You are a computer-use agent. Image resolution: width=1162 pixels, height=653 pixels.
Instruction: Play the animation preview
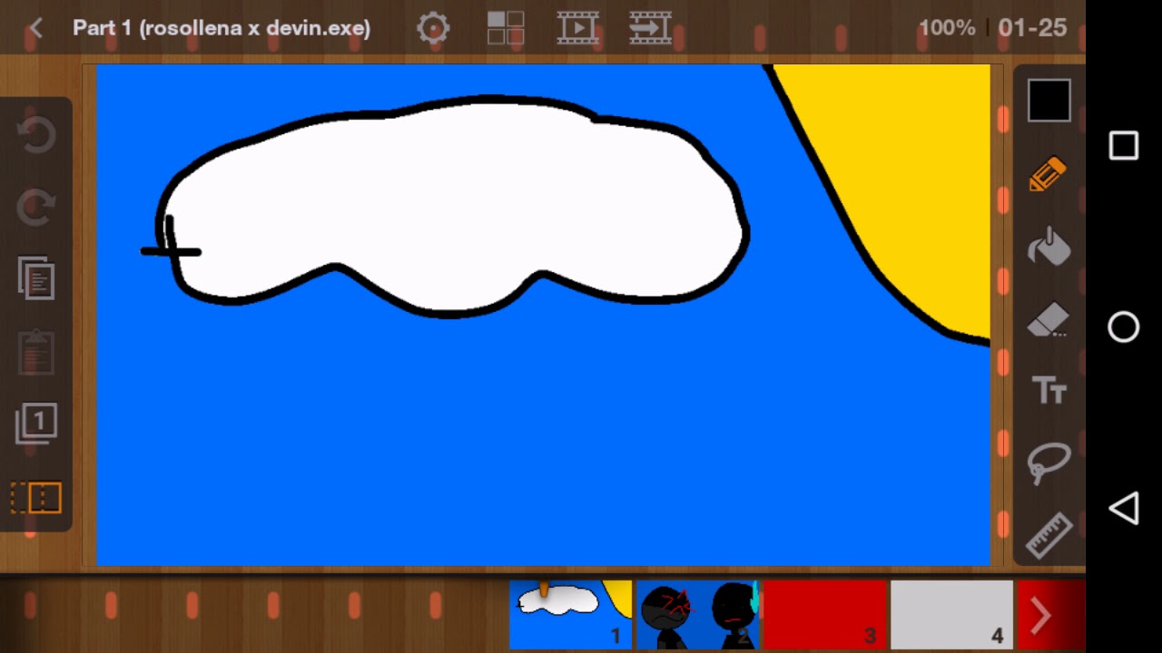577,28
